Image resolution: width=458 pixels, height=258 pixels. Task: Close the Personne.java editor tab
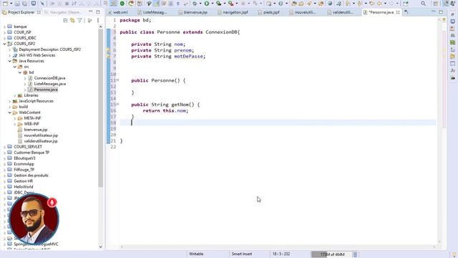[x=398, y=12]
